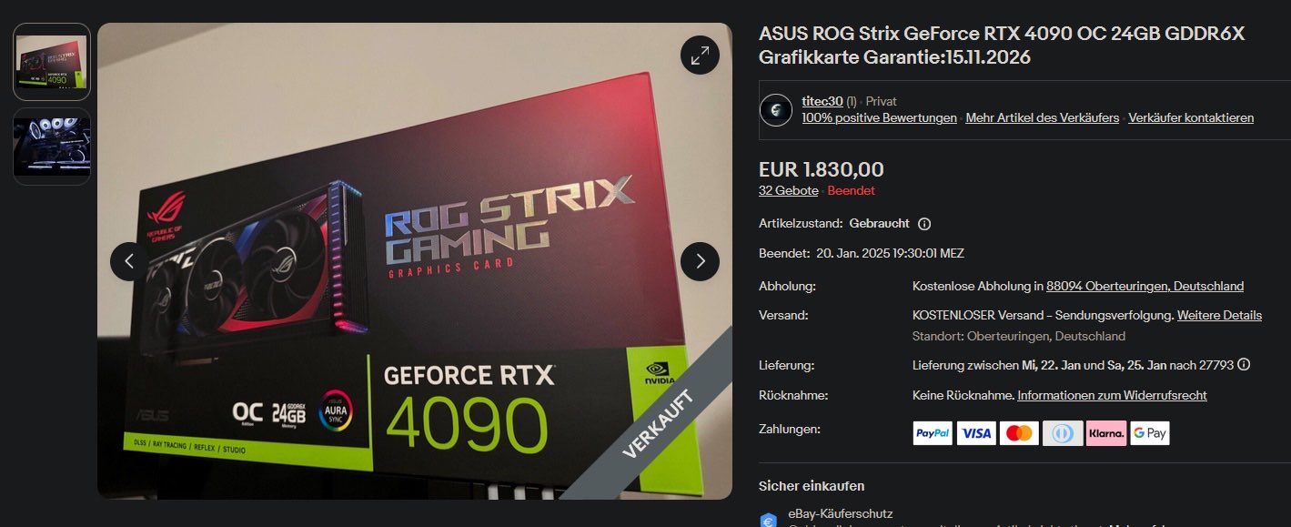Select the second PC interior thumbnail
Viewport: 1291px width, 527px height.
coord(52,147)
